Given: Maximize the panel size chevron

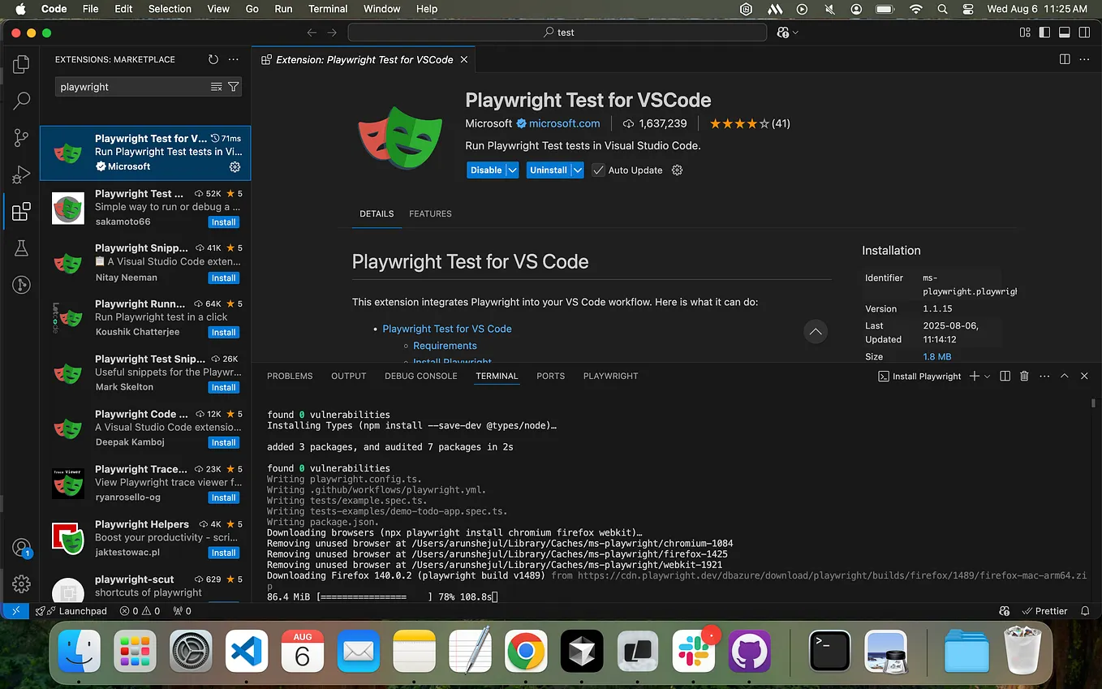Looking at the screenshot, I should point(1064,376).
